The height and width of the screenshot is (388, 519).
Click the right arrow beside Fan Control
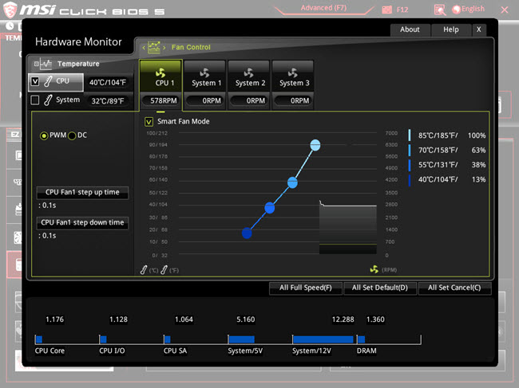[x=165, y=47]
